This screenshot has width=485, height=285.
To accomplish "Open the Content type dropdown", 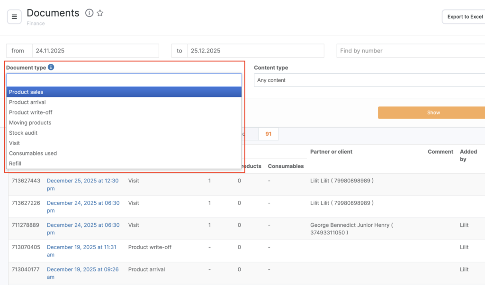I will (x=369, y=80).
